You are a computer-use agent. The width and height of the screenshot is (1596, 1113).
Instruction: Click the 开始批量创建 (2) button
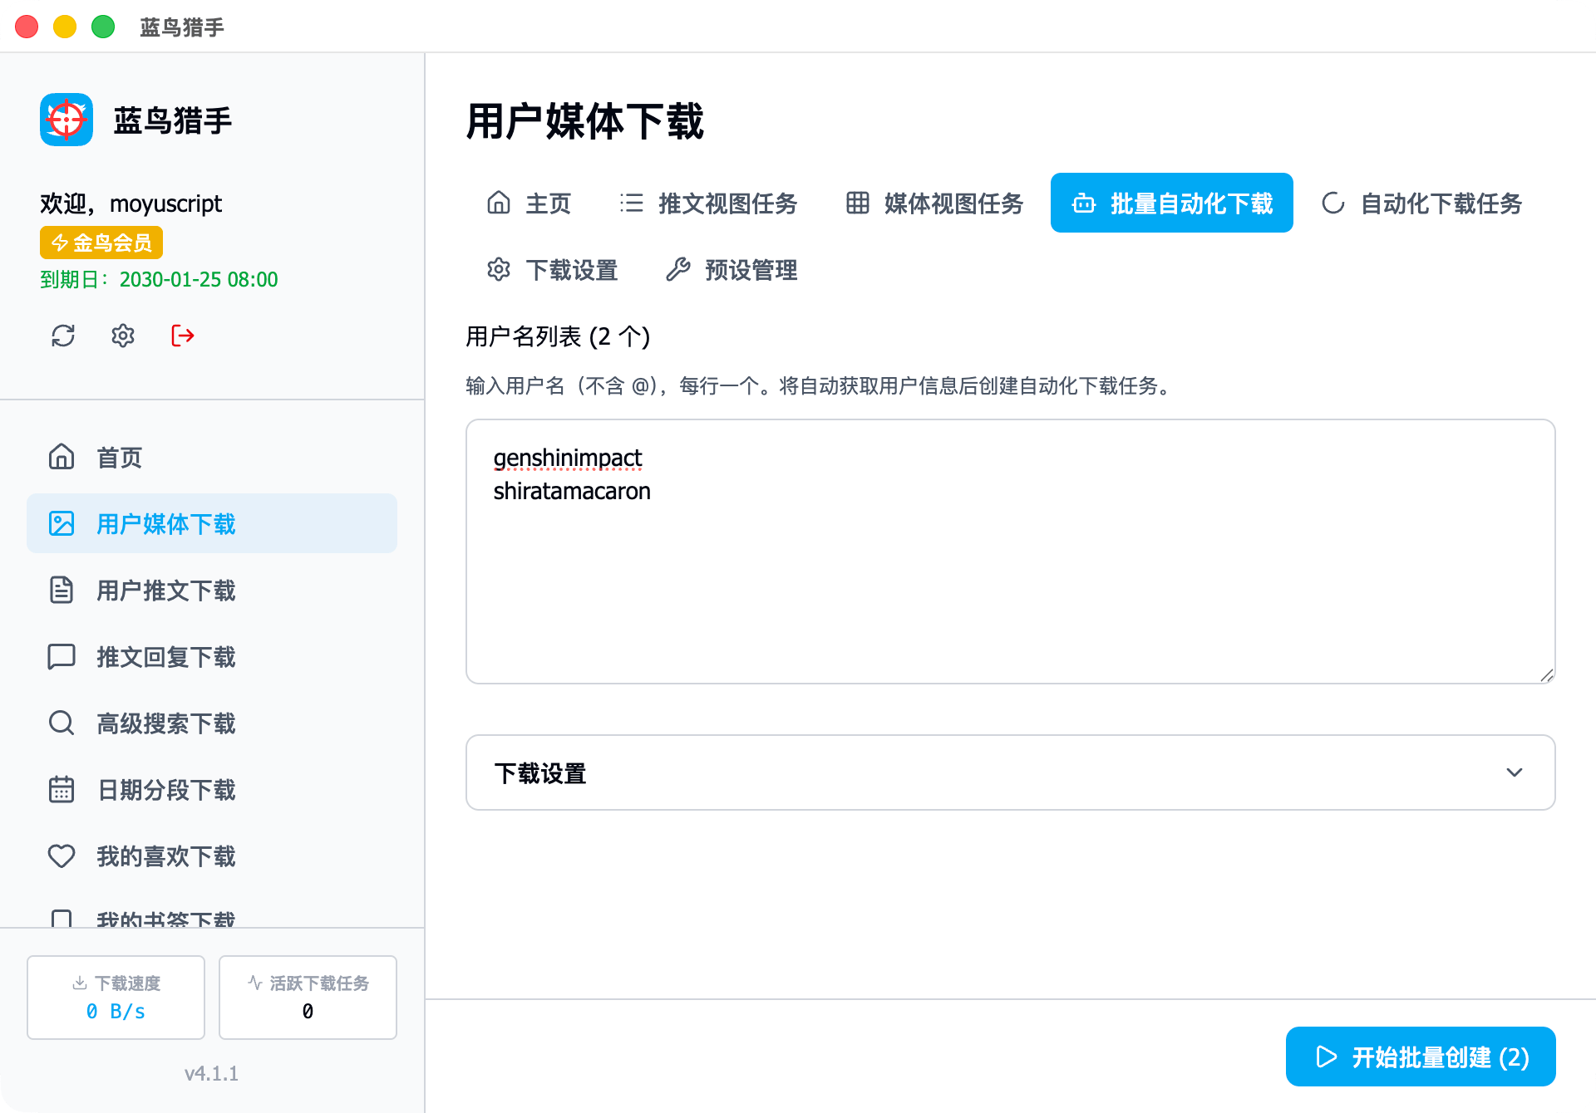click(x=1420, y=1057)
